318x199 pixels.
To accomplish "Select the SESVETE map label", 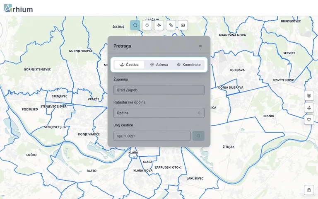I will point(289,53).
